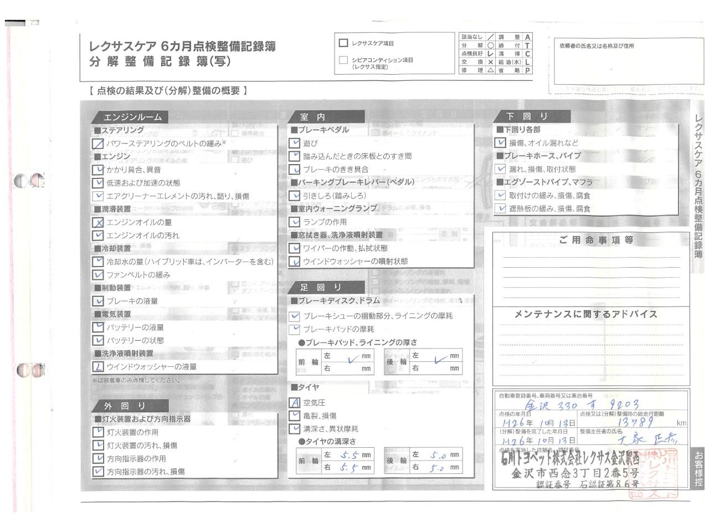This screenshot has height=532, width=709.
Task: Click checkbox beside 低速および加速の状態
Action: 98,183
